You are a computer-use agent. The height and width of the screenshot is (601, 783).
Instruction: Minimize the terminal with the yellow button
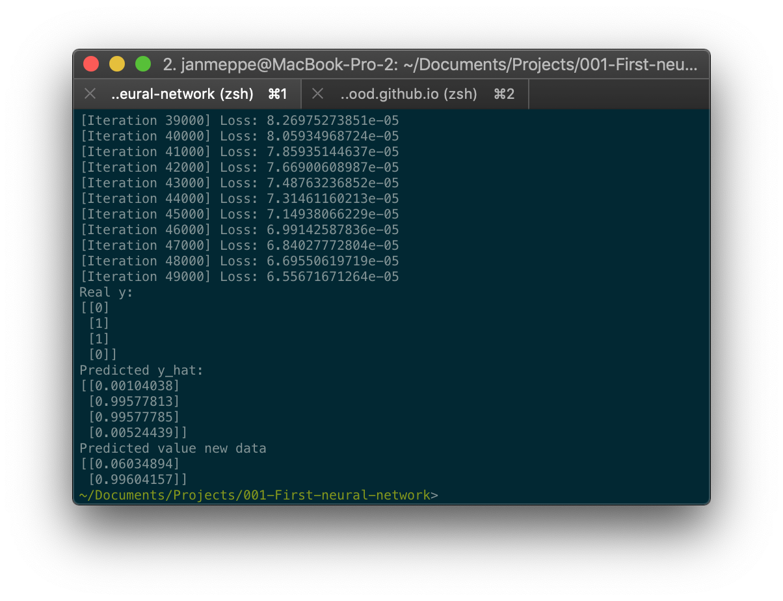117,64
